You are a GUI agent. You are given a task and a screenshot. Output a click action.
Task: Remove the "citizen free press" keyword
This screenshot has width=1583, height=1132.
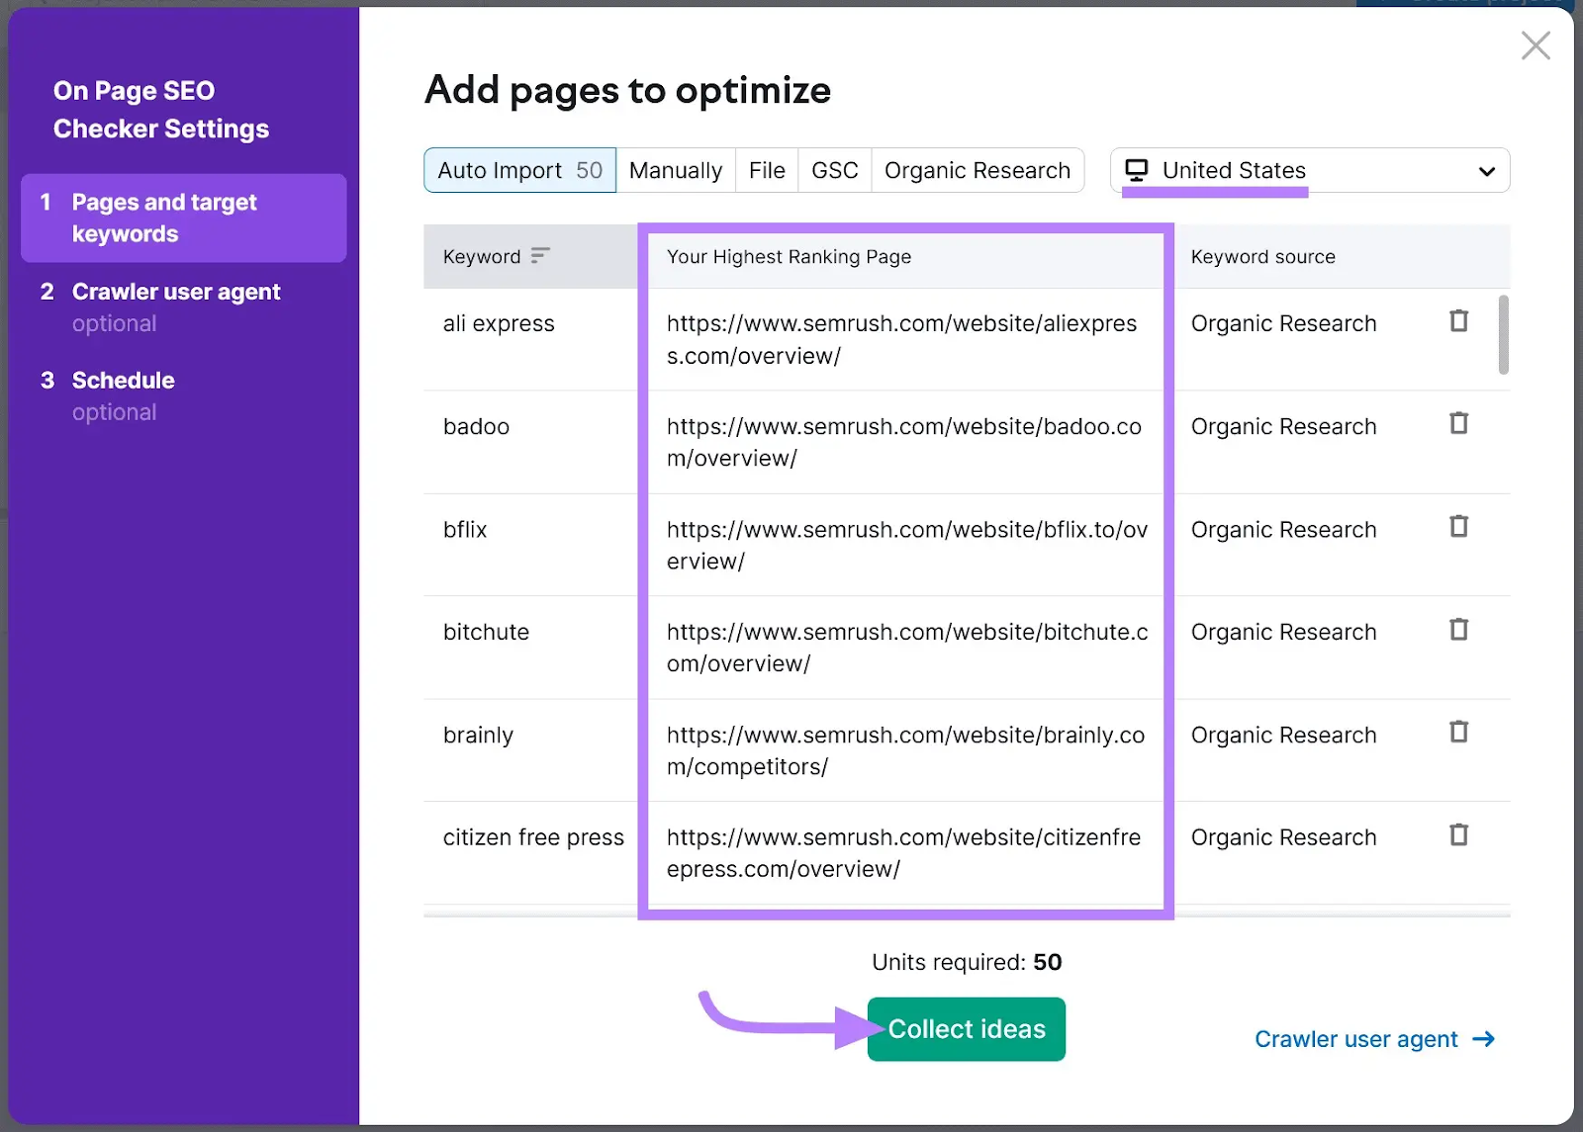click(1458, 834)
